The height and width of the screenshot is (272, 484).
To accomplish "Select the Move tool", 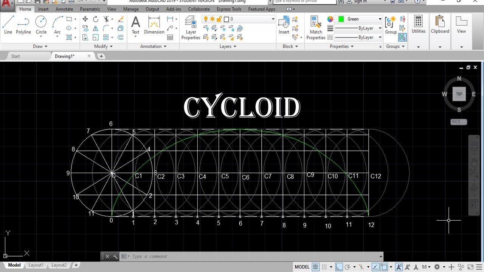I will click(85, 19).
